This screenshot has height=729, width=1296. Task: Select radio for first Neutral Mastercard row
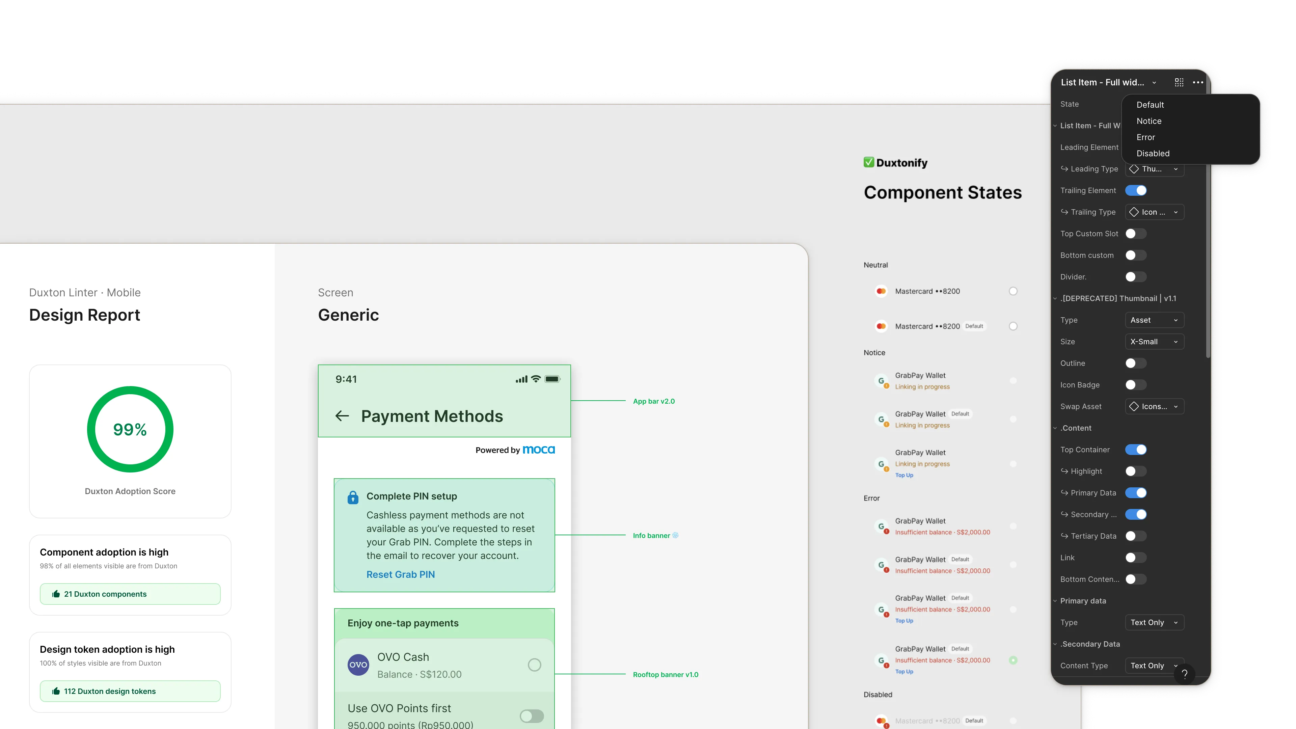click(1013, 291)
